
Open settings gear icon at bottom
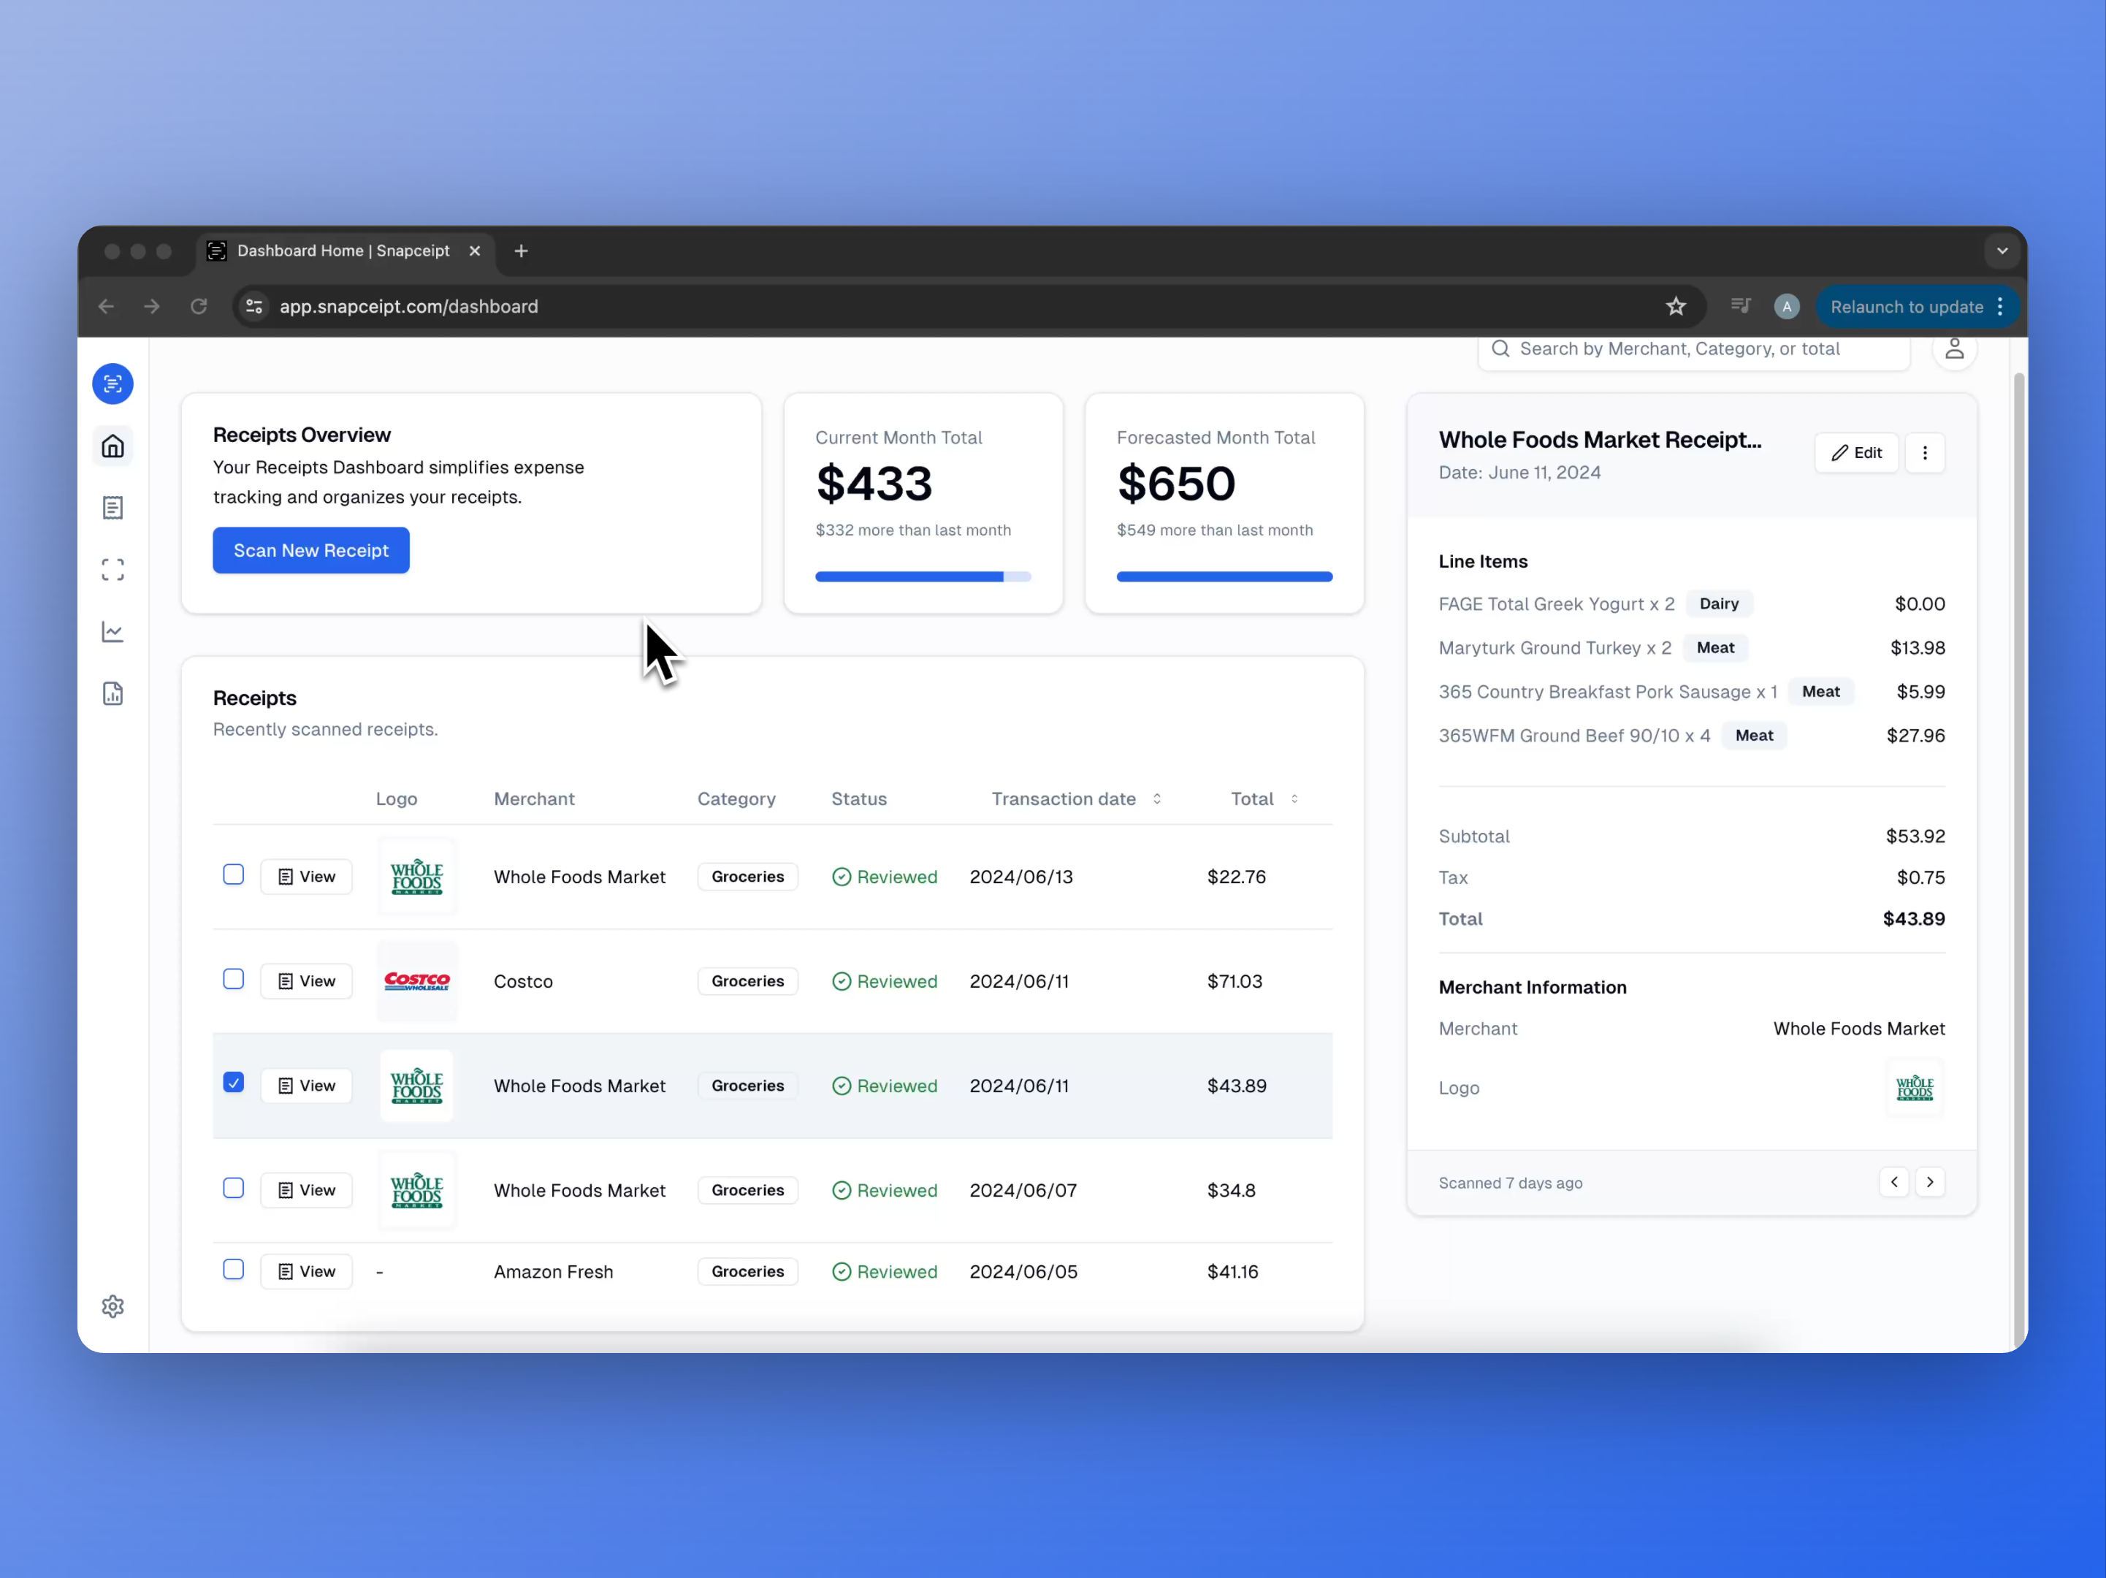tap(112, 1306)
